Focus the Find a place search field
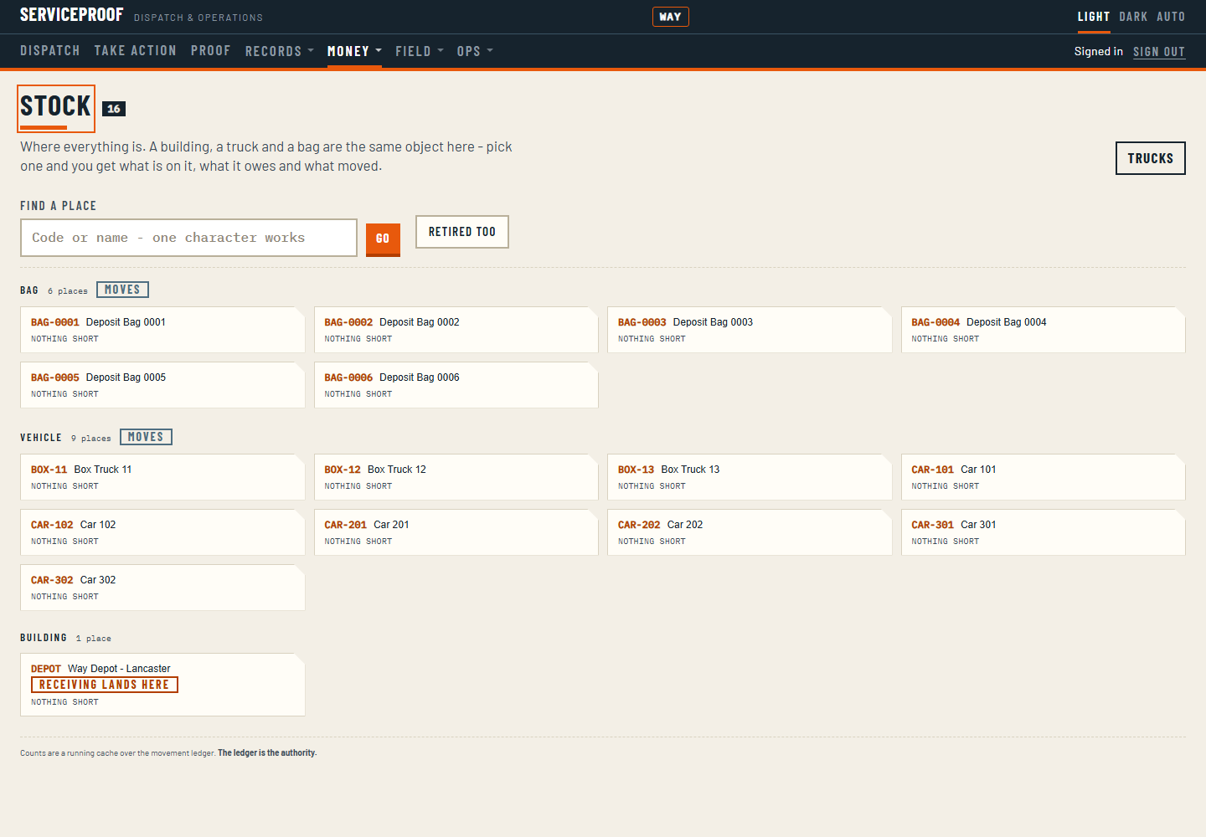The image size is (1206, 837). [x=188, y=238]
